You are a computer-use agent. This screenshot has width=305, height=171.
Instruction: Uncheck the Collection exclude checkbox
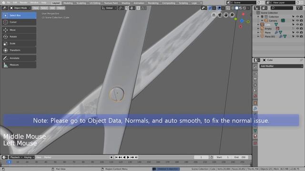coord(262,17)
